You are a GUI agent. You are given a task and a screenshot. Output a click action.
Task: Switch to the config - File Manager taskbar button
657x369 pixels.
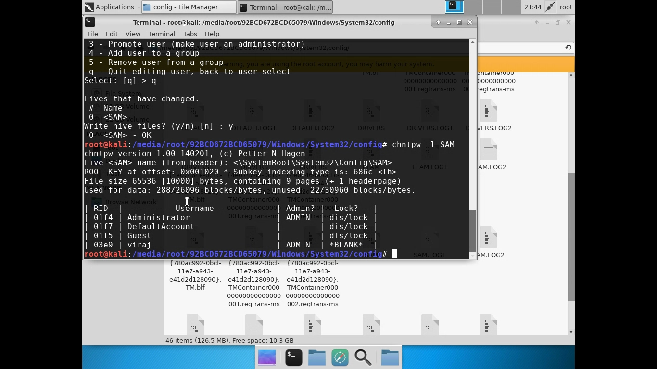189,7
